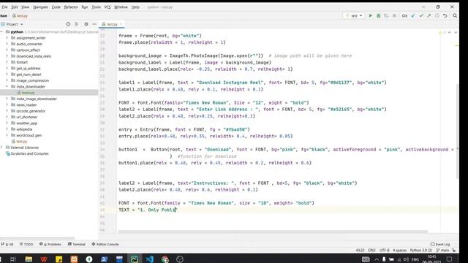Run the test configuration with the green play icon
The height and width of the screenshot is (263, 468).
click(x=371, y=15)
